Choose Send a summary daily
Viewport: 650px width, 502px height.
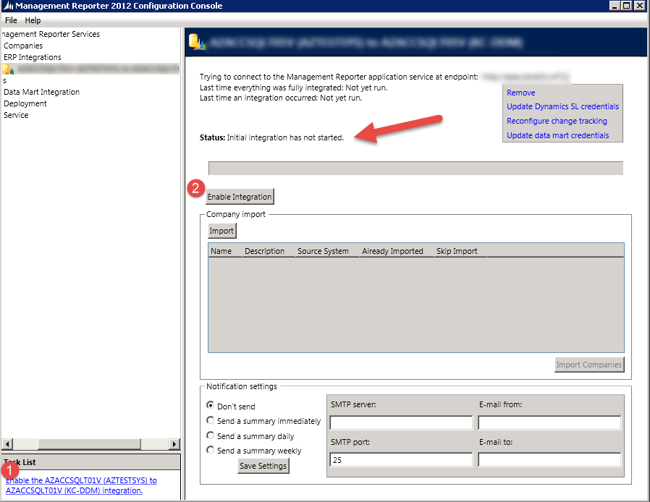tap(211, 435)
